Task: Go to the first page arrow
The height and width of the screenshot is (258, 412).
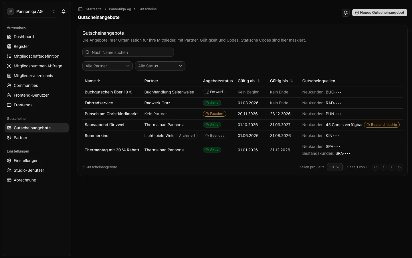Action: tap(375, 167)
